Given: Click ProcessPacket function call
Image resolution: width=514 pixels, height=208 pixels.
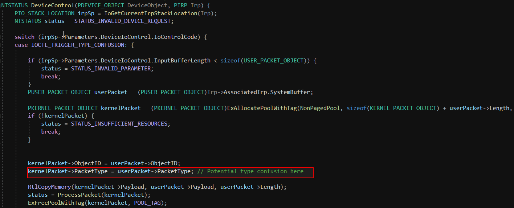Looking at the screenshot, I should (77, 195).
